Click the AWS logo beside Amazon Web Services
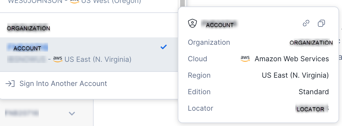This screenshot has height=126, width=342. [x=245, y=59]
